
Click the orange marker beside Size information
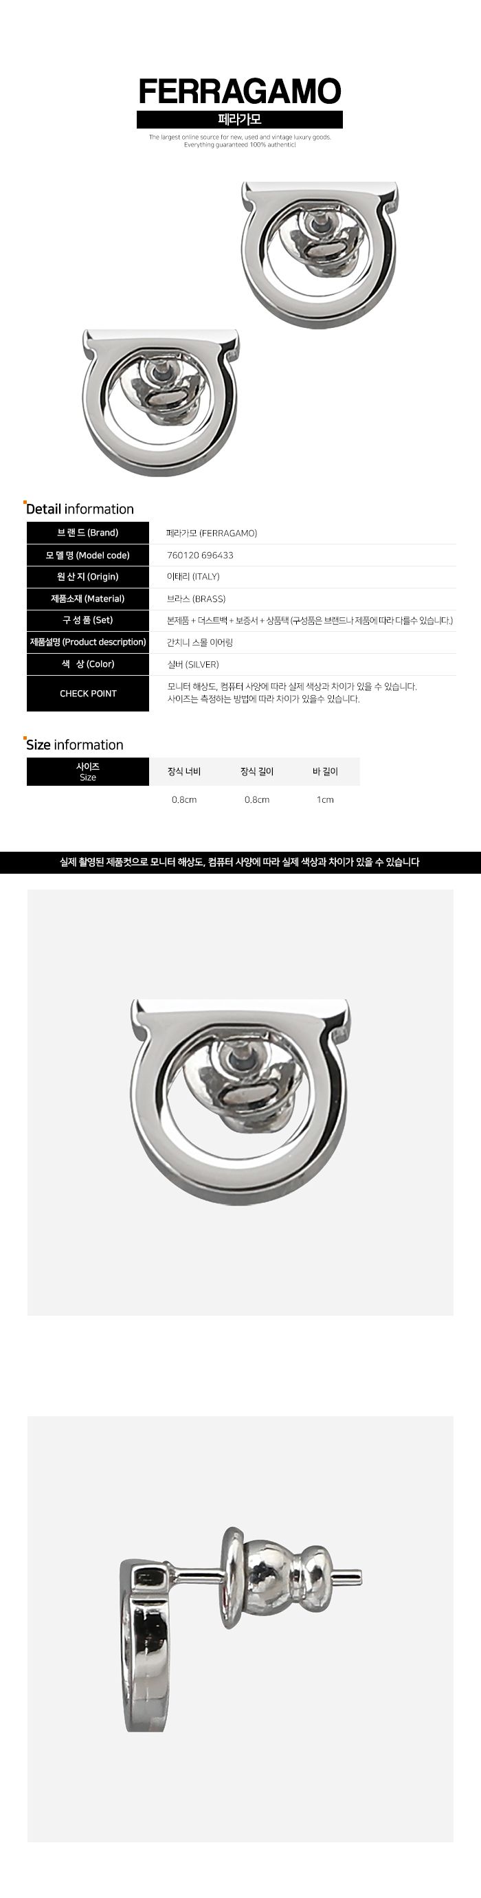pos(25,738)
